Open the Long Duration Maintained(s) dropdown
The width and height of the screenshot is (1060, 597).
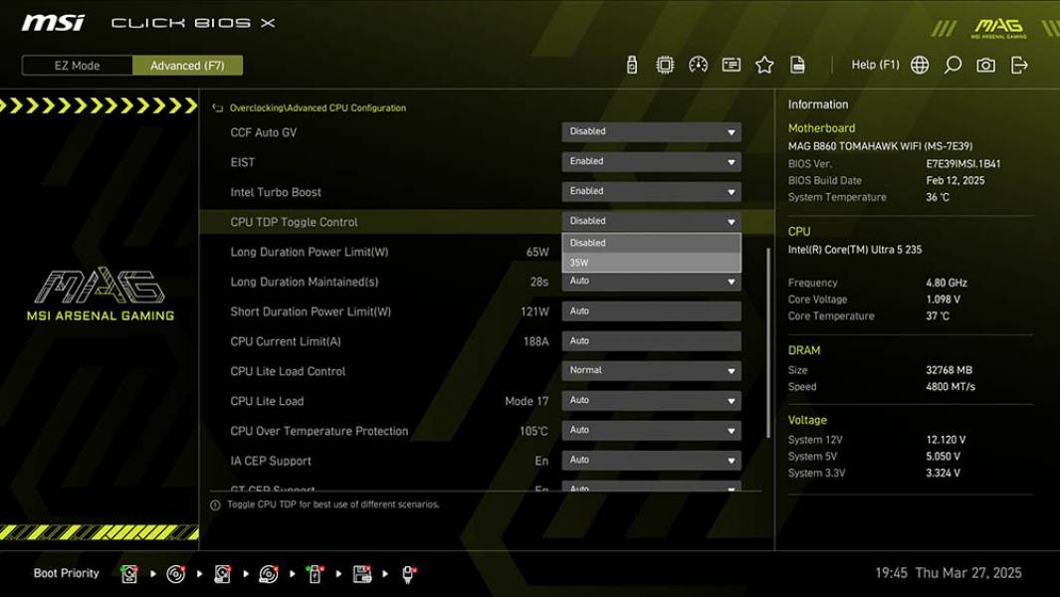(x=651, y=282)
